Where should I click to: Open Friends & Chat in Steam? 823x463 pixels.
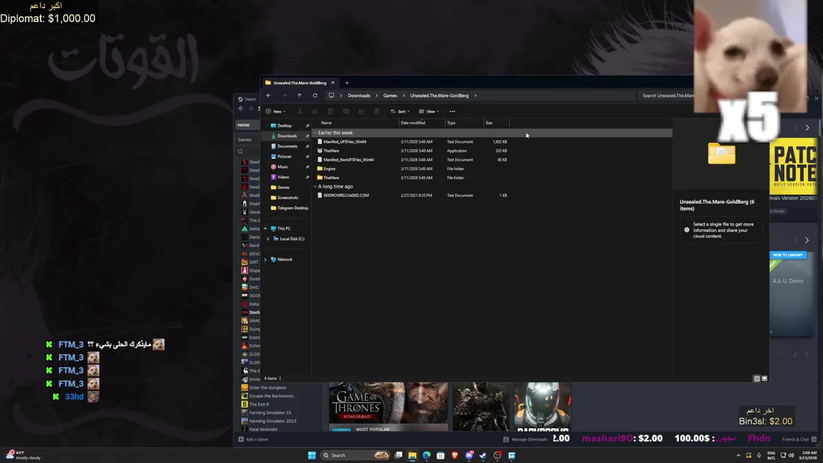coord(799,439)
